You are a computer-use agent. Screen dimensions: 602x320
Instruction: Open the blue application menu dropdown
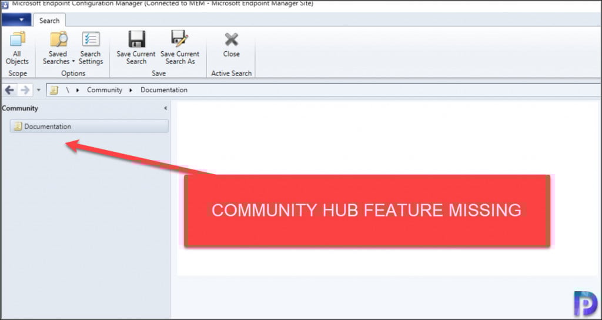[x=16, y=19]
